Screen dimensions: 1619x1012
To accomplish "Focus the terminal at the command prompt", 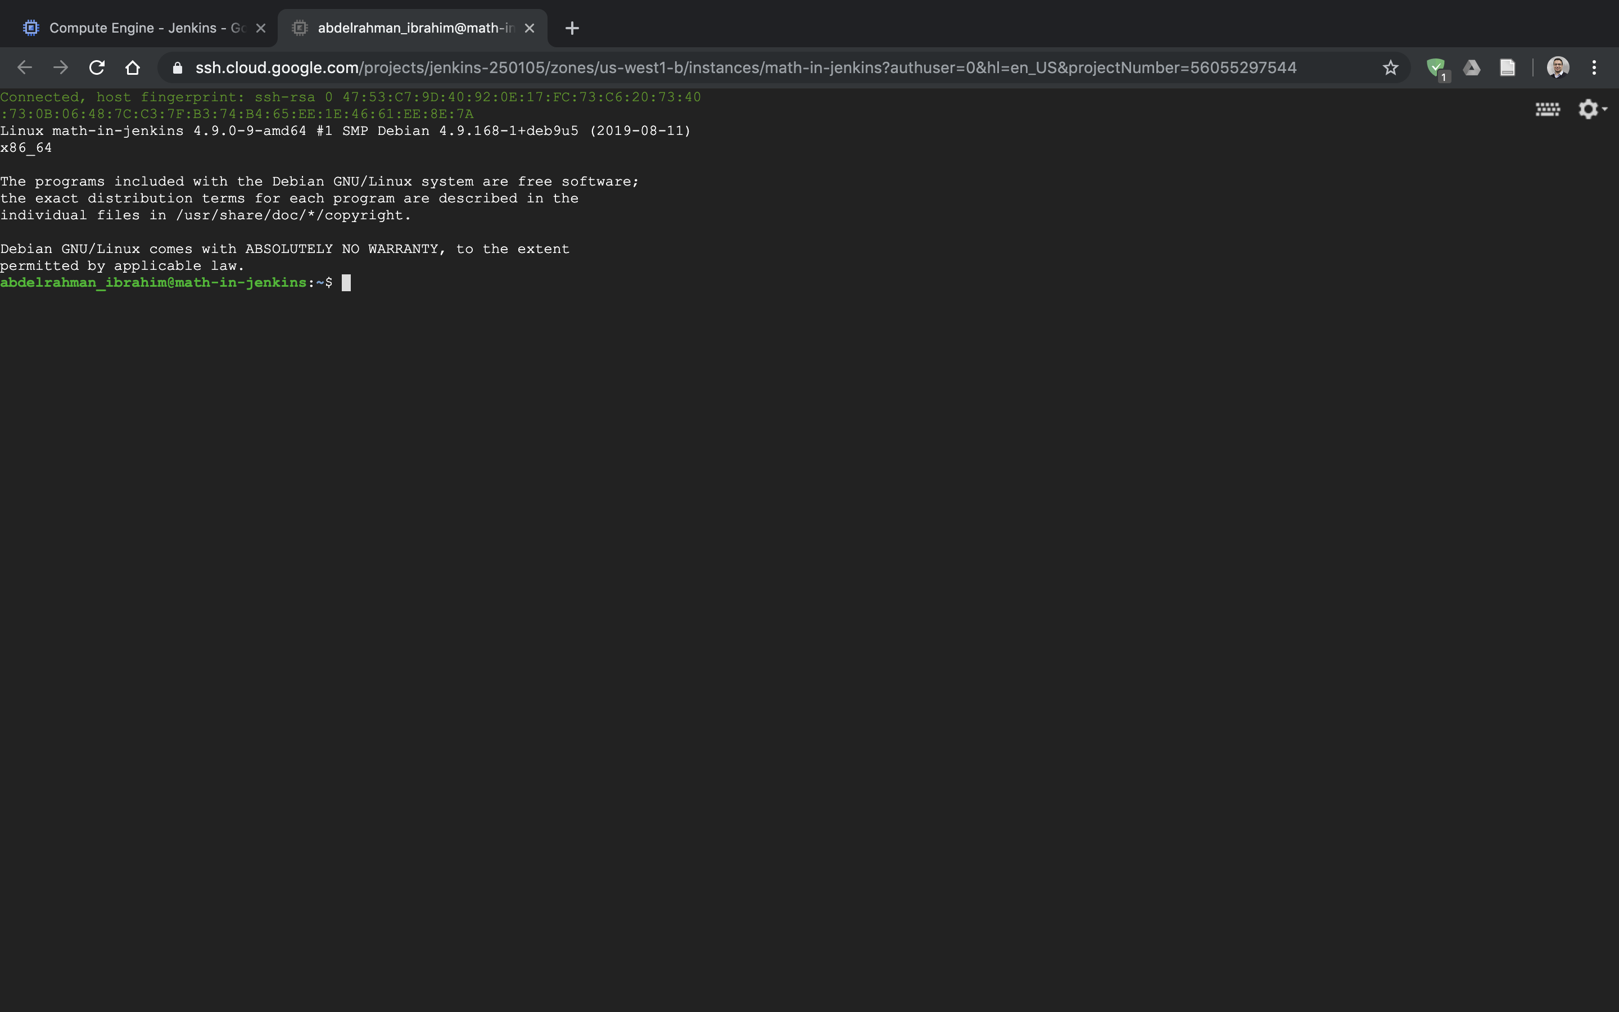I will [346, 283].
